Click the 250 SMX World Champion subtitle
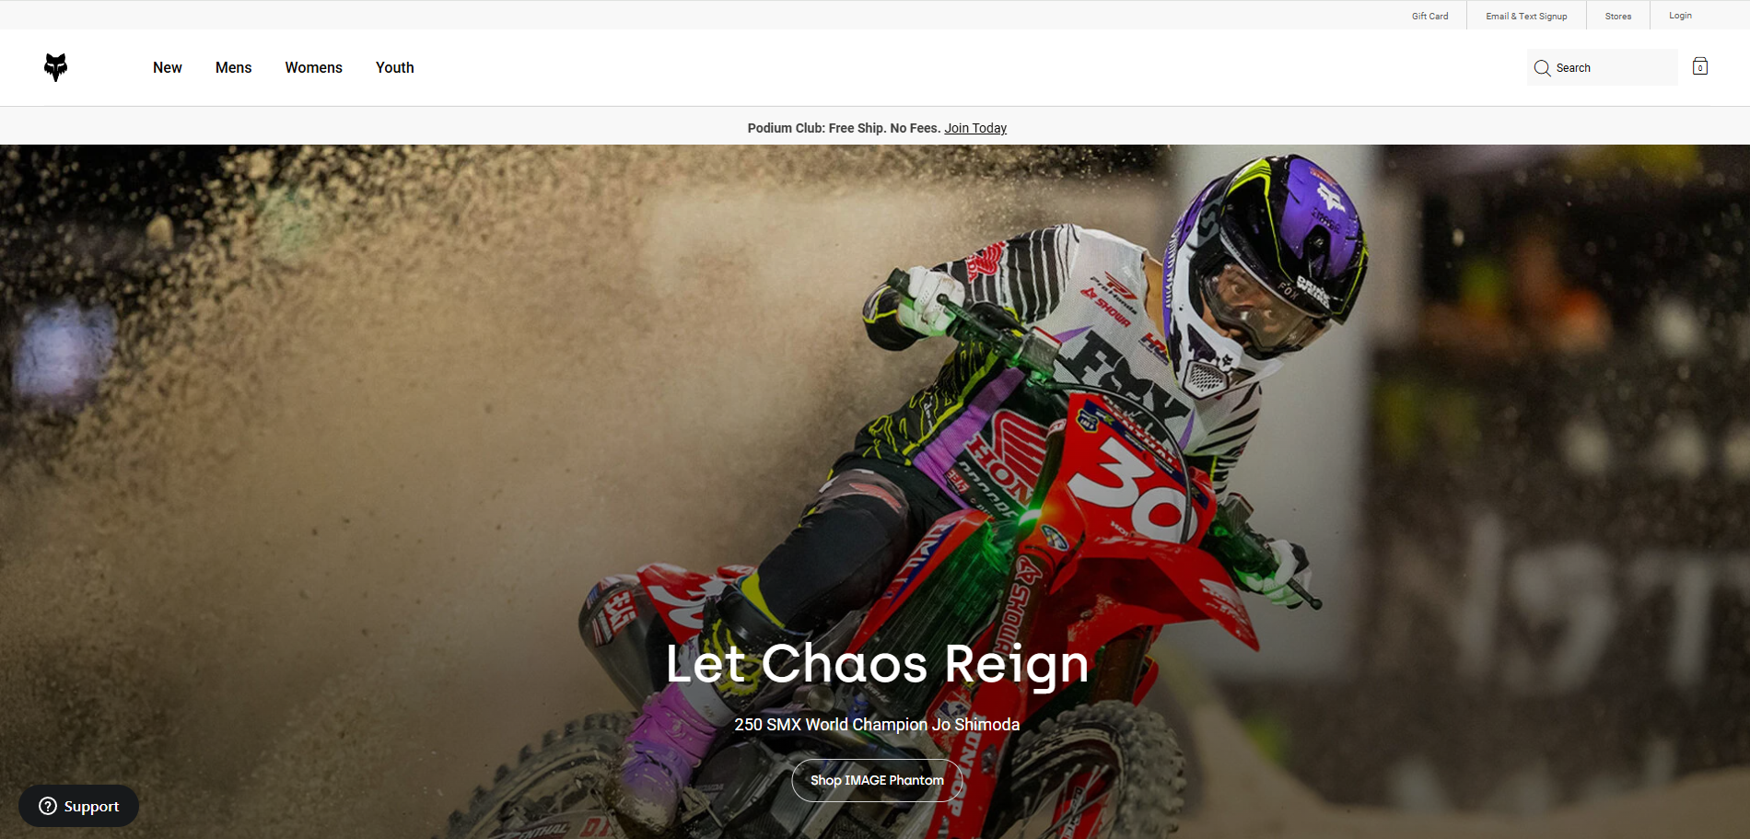Image resolution: width=1750 pixels, height=839 pixels. (877, 725)
